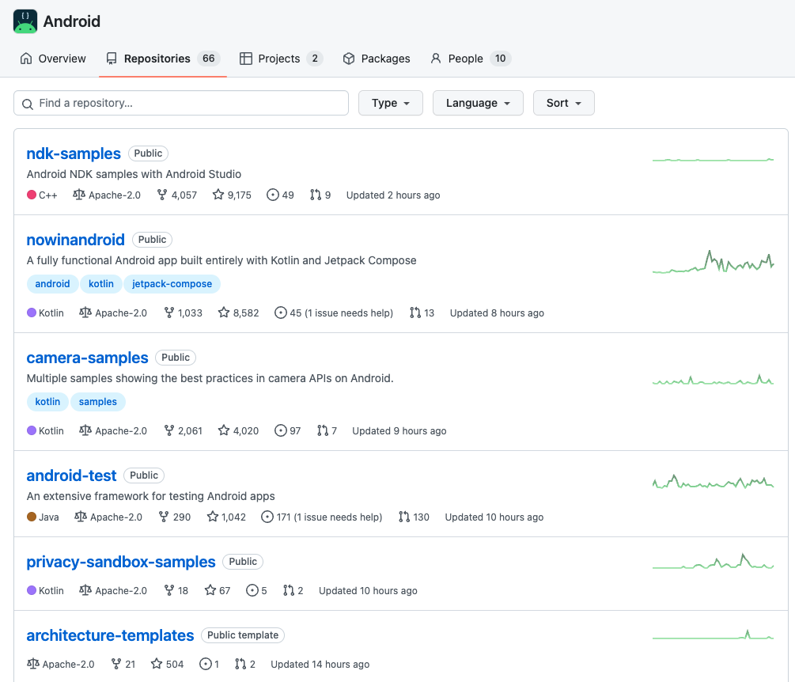795x682 pixels.
Task: Click the kotlin topic tag on nowinandroid
Action: (x=101, y=284)
